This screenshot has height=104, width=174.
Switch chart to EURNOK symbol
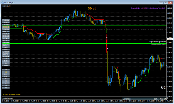[x=6, y=52]
